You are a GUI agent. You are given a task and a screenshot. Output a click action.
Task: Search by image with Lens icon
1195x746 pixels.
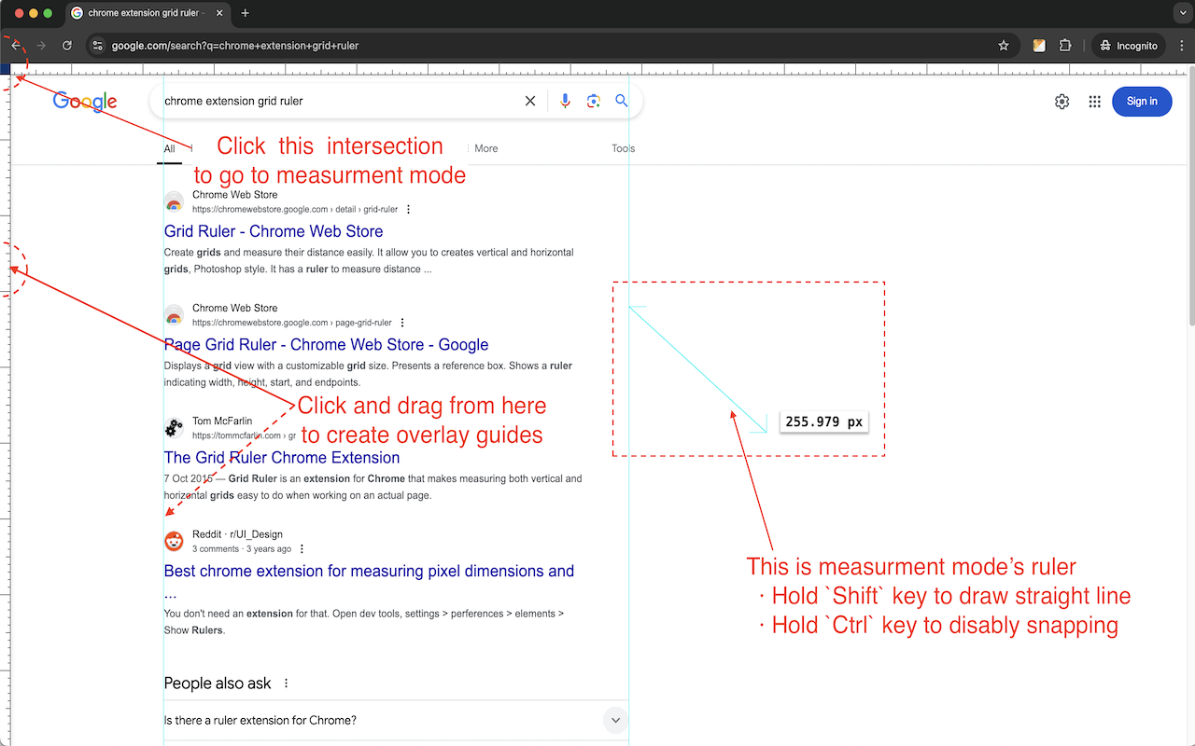(x=593, y=101)
